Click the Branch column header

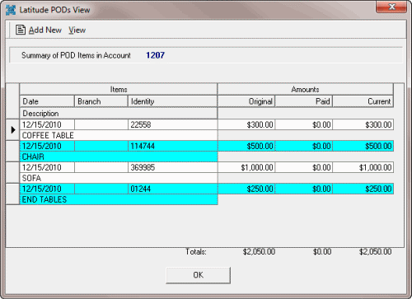[101, 101]
